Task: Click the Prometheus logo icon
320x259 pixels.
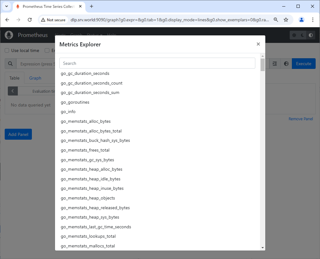Action: pos(9,35)
